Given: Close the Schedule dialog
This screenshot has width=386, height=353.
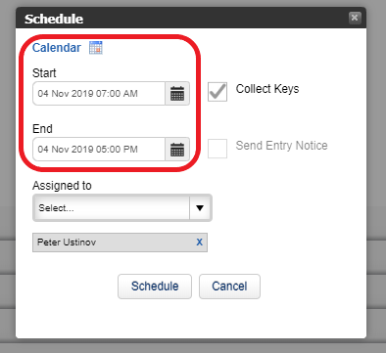Looking at the screenshot, I should pos(355,18).
